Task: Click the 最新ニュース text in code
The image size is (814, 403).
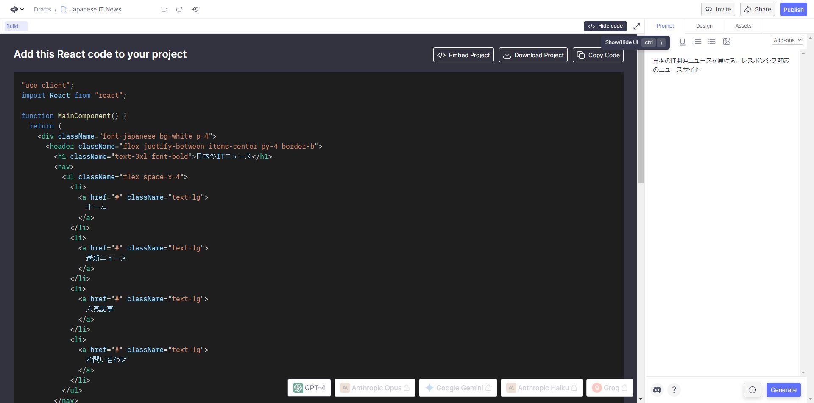Action: [106, 258]
